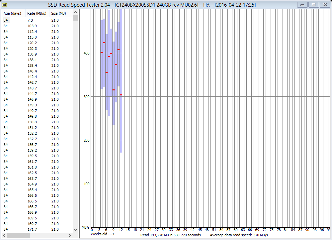Select the row with rate 159.2
The width and height of the screenshot is (332, 240).
[37, 150]
